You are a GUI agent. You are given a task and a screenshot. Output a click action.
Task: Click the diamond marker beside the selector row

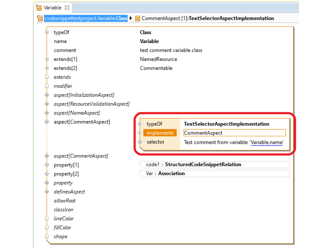(x=140, y=142)
